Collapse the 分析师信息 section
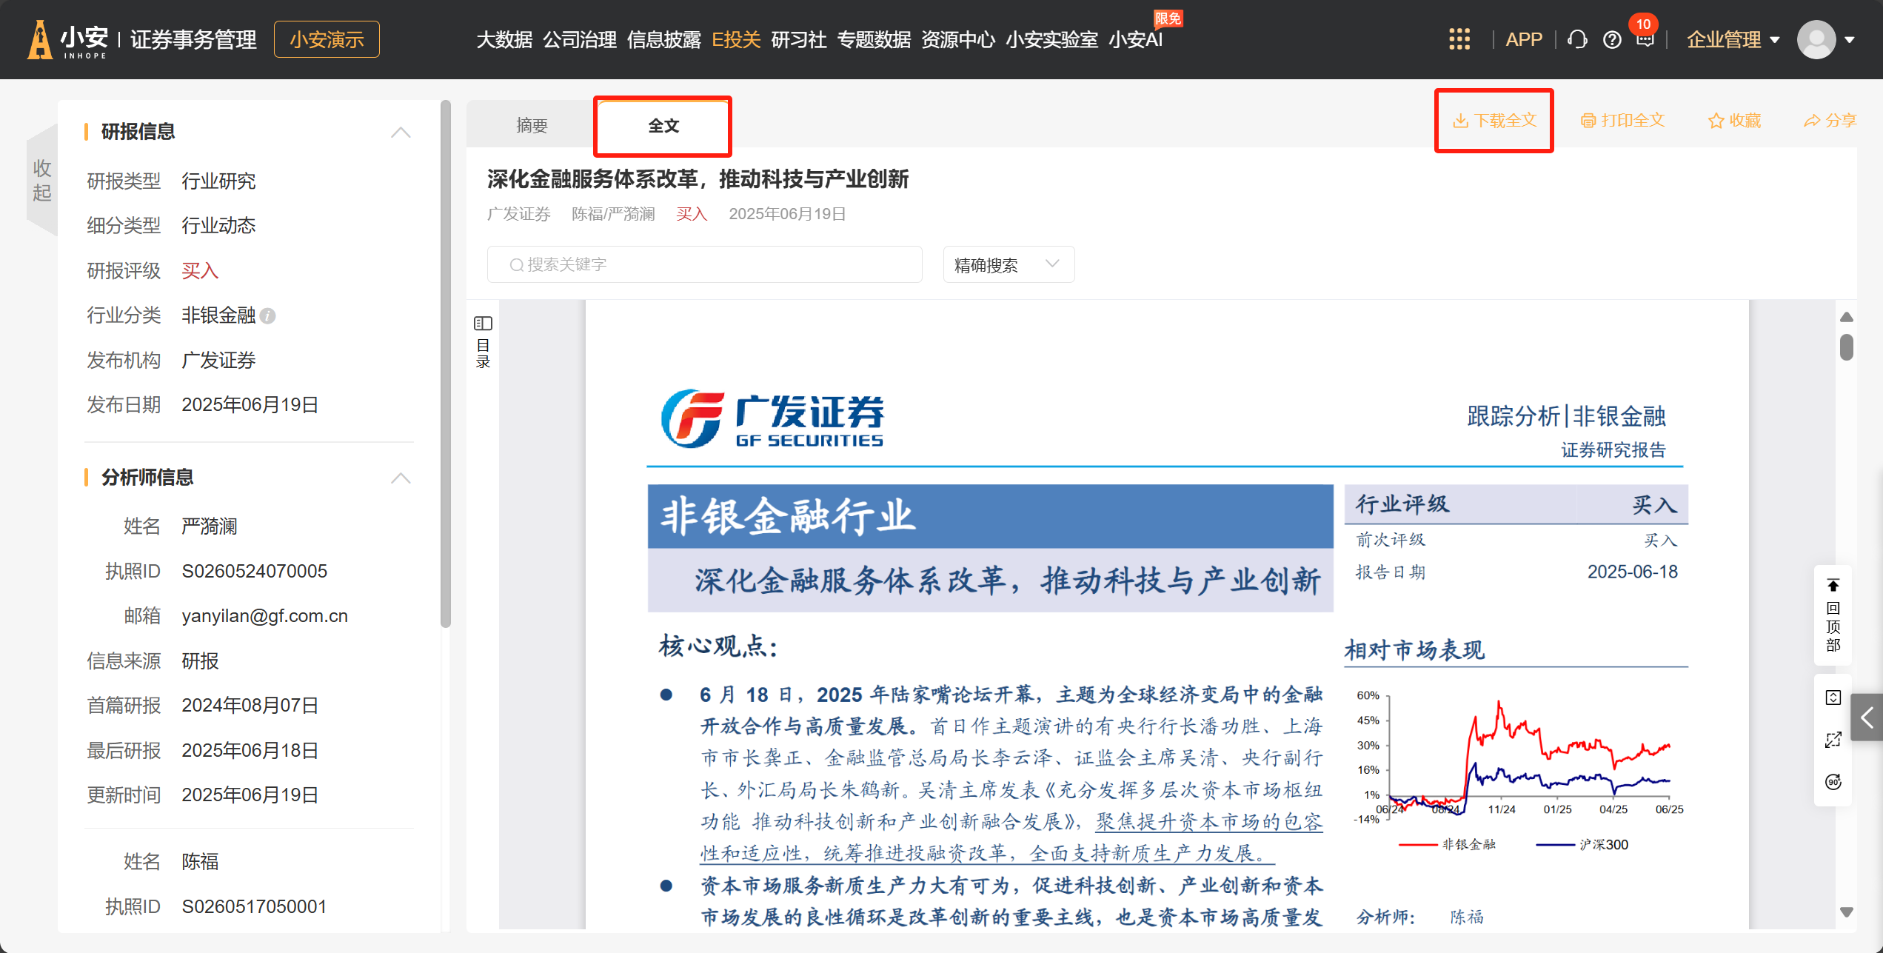Image resolution: width=1883 pixels, height=953 pixels. 401,478
